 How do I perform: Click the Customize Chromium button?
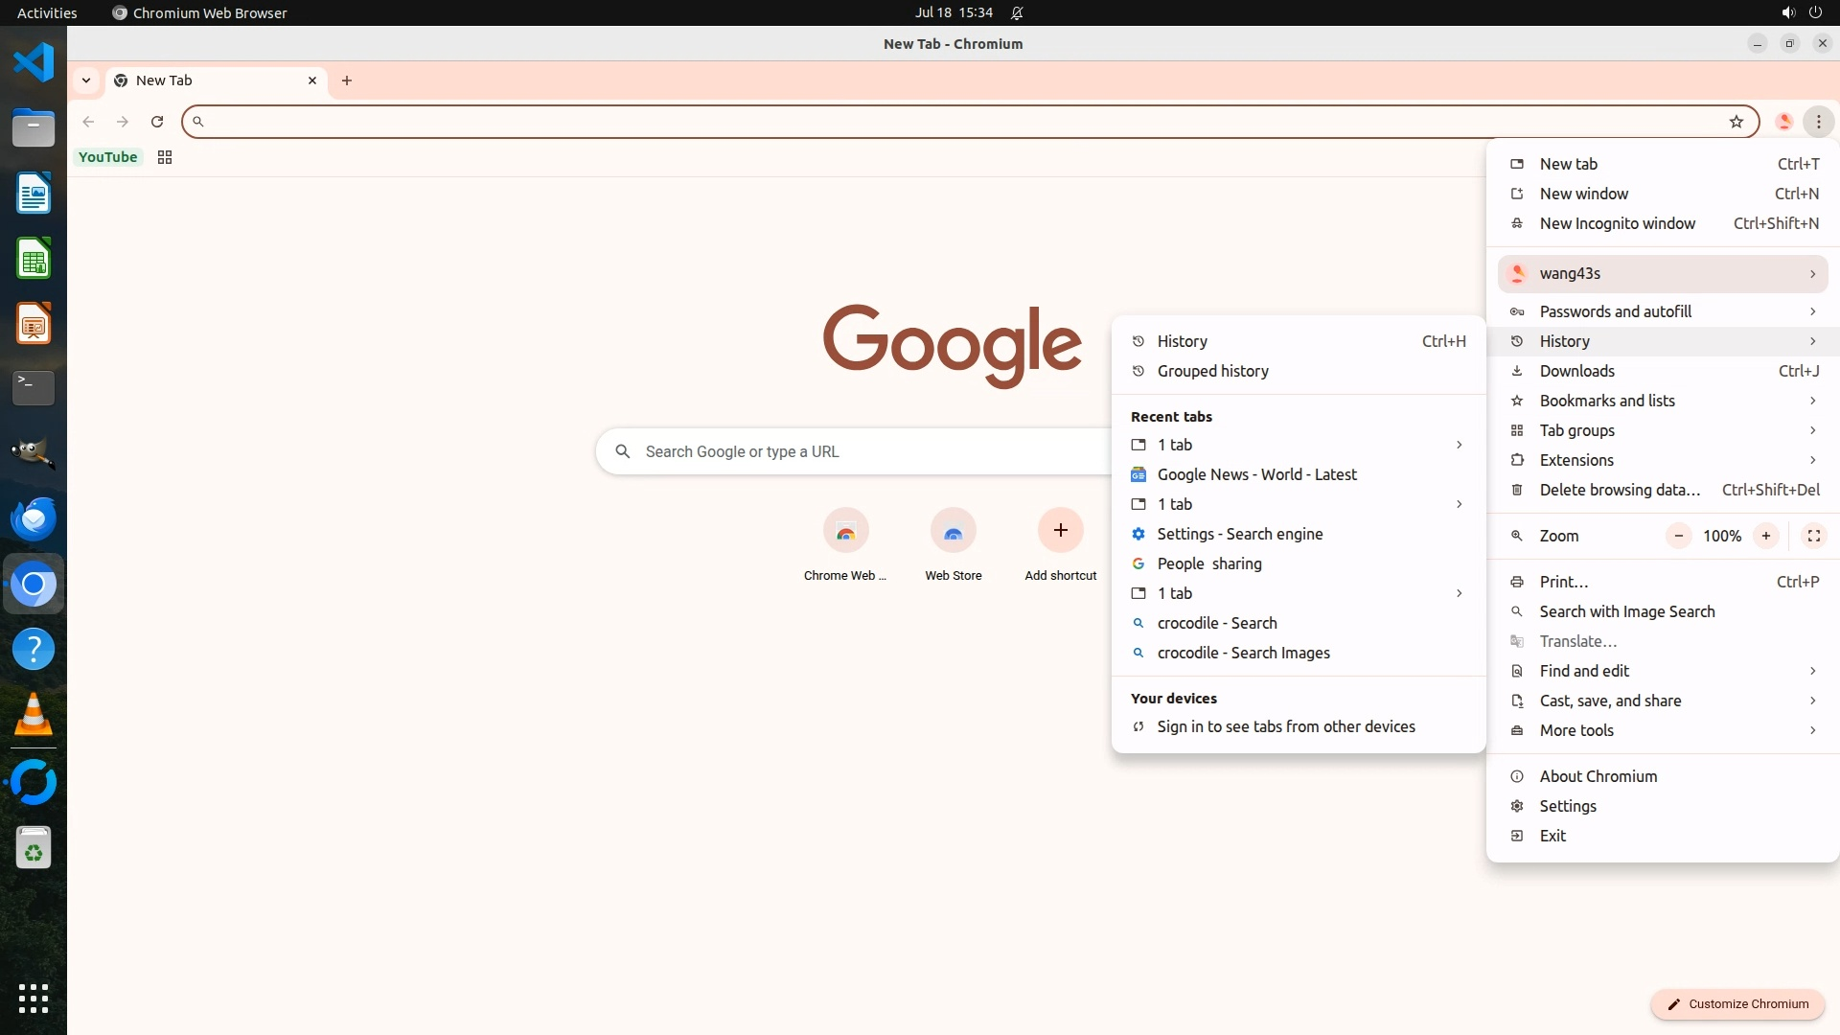1736,1003
